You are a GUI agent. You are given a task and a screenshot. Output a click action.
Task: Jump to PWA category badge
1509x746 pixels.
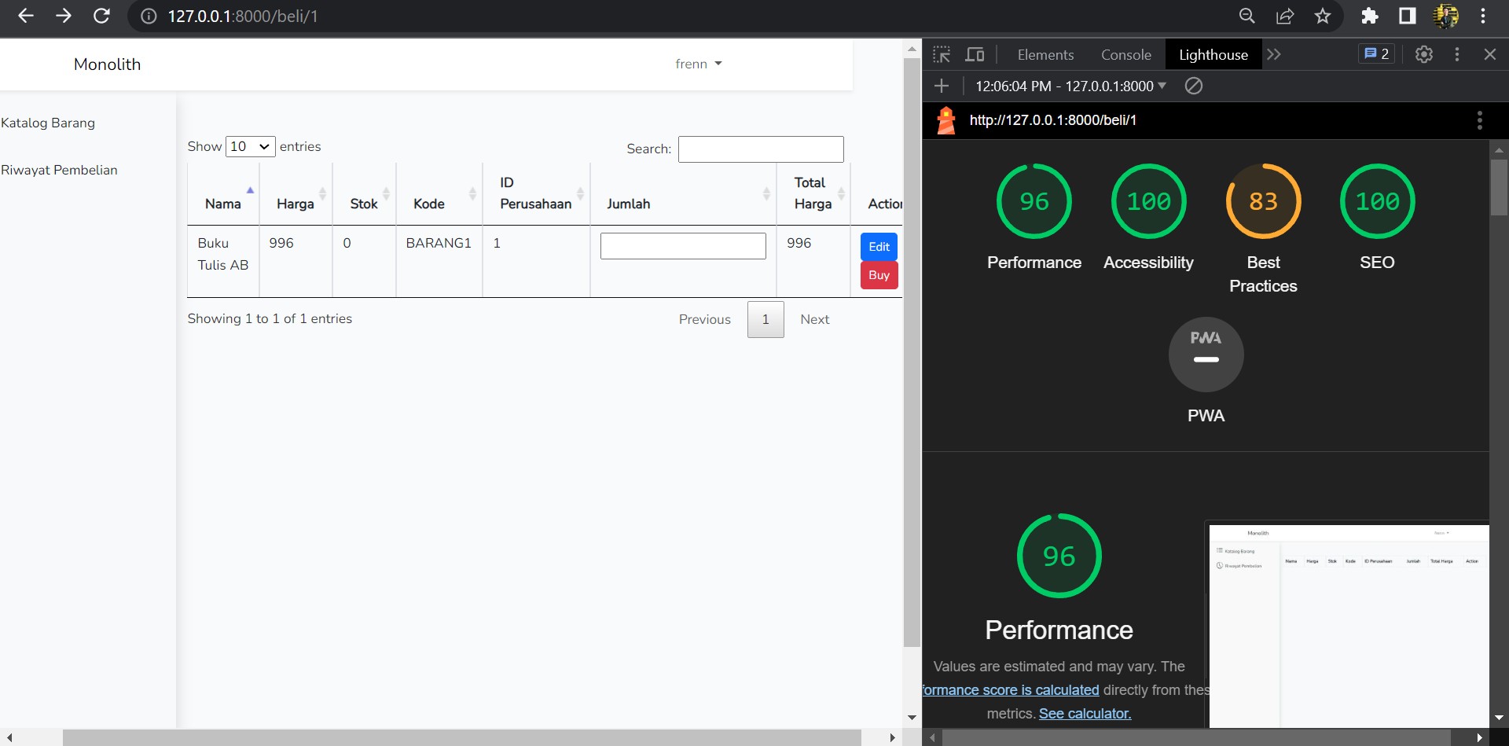coord(1206,355)
